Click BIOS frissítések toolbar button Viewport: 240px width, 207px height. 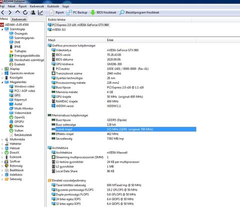[x=103, y=12]
